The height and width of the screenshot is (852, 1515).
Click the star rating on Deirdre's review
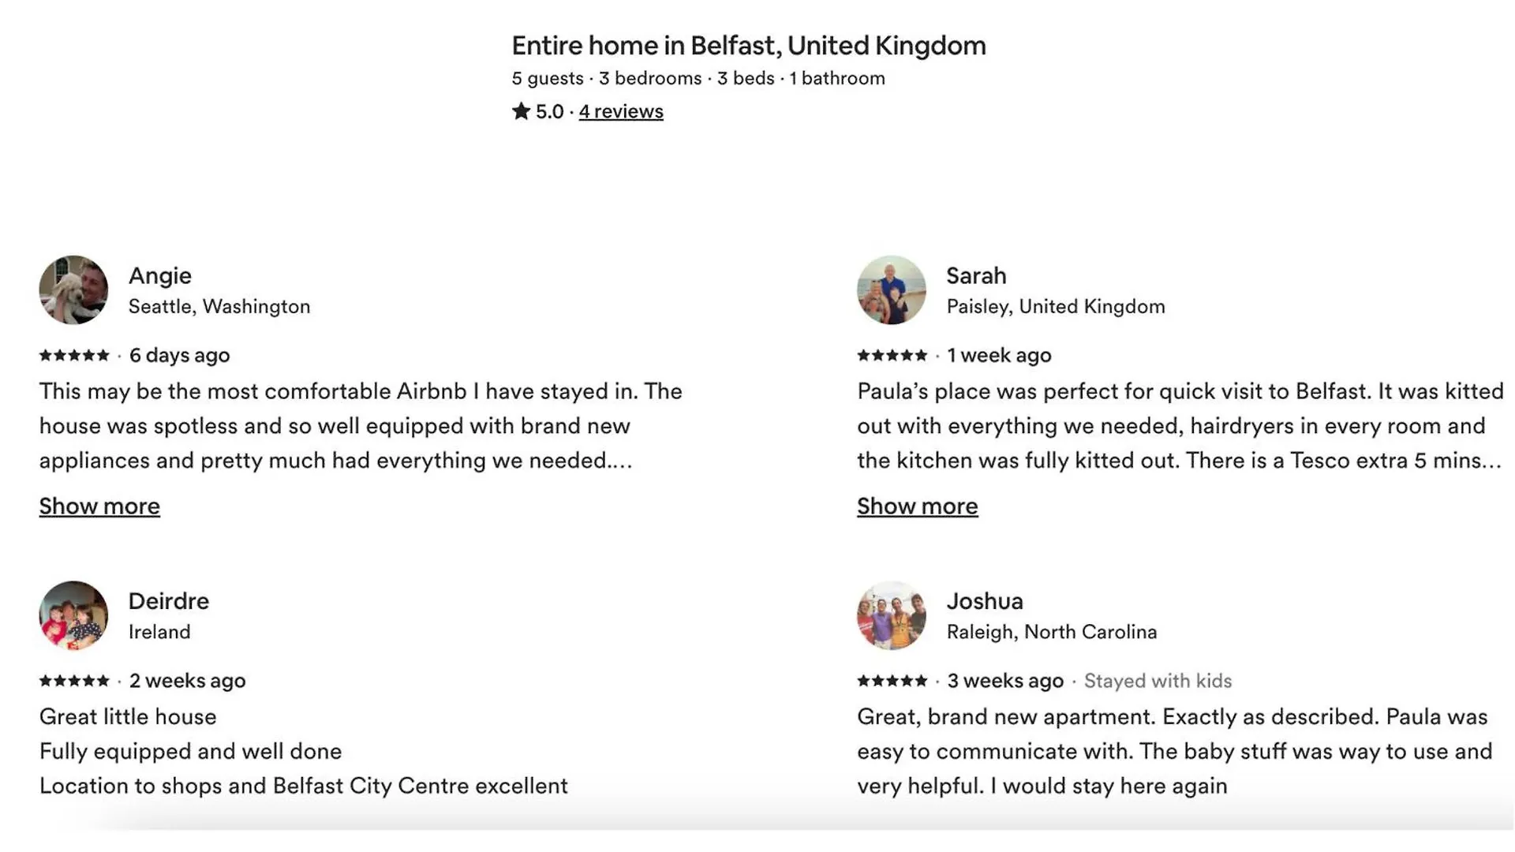(x=74, y=681)
